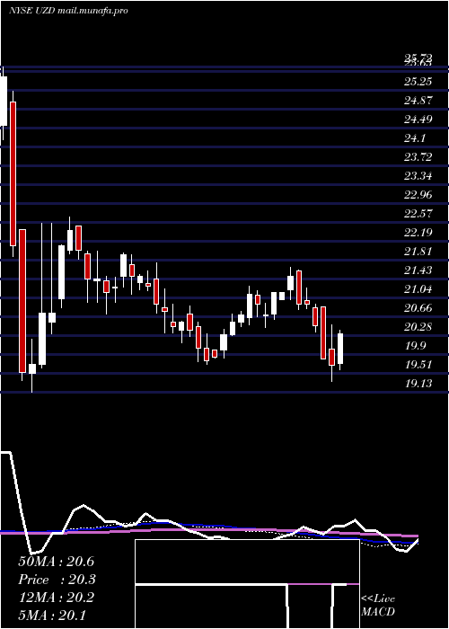Click the 19.51 price axis label
Screen dimensions: 449x629
point(418,365)
